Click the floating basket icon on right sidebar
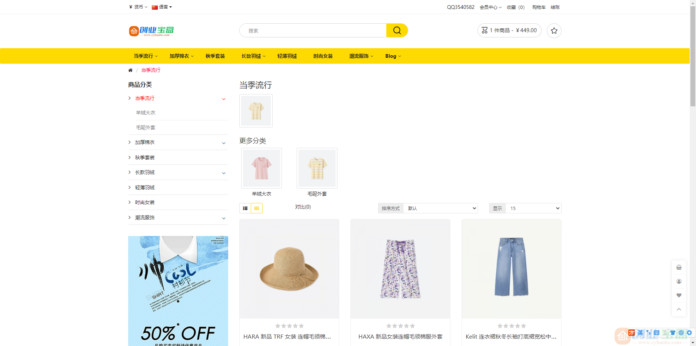The image size is (696, 346). coord(679,267)
